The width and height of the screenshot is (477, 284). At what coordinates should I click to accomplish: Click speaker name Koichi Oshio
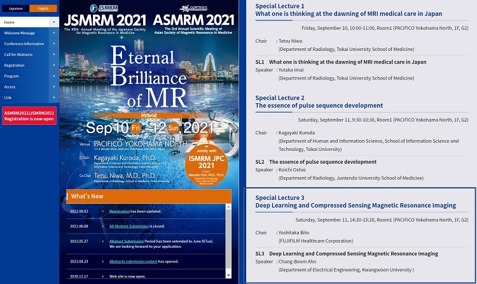click(x=292, y=170)
